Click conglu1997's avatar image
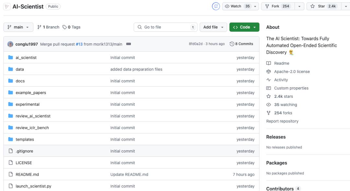This screenshot has width=350, height=191. pos(10,44)
